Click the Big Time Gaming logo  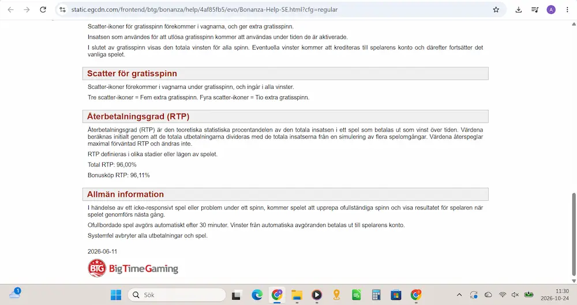[133, 268]
